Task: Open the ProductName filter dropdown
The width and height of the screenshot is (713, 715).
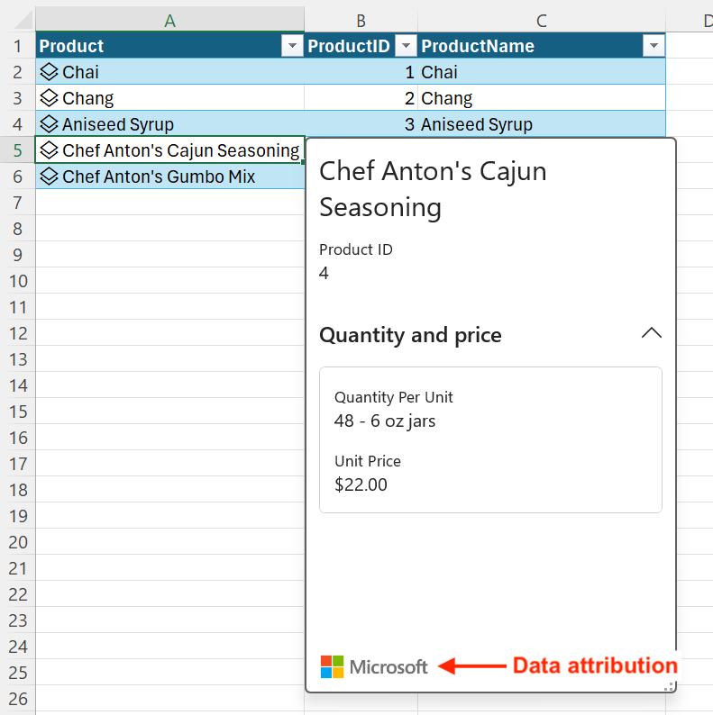Action: point(654,46)
